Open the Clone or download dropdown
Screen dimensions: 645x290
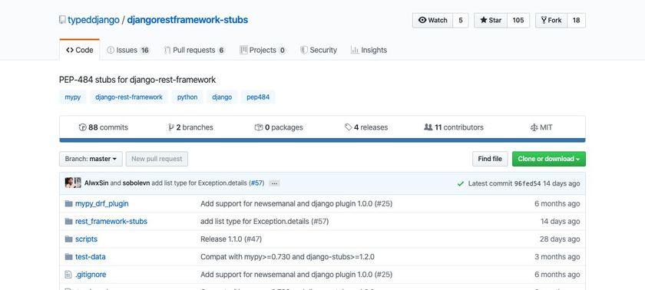[x=549, y=159]
